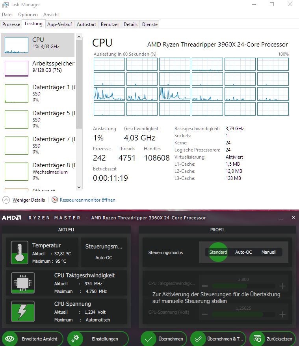
Task: Increase CPU Taktgeschwindigkeit with plus button
Action: click(x=282, y=286)
